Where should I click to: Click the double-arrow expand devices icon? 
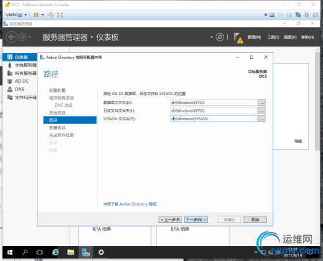pos(266,15)
